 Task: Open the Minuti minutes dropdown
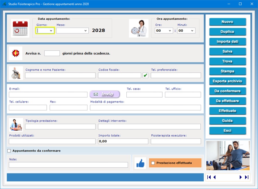tap(192, 31)
